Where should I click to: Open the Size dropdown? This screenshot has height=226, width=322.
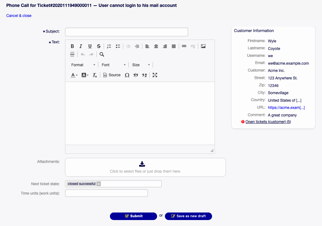[141, 65]
